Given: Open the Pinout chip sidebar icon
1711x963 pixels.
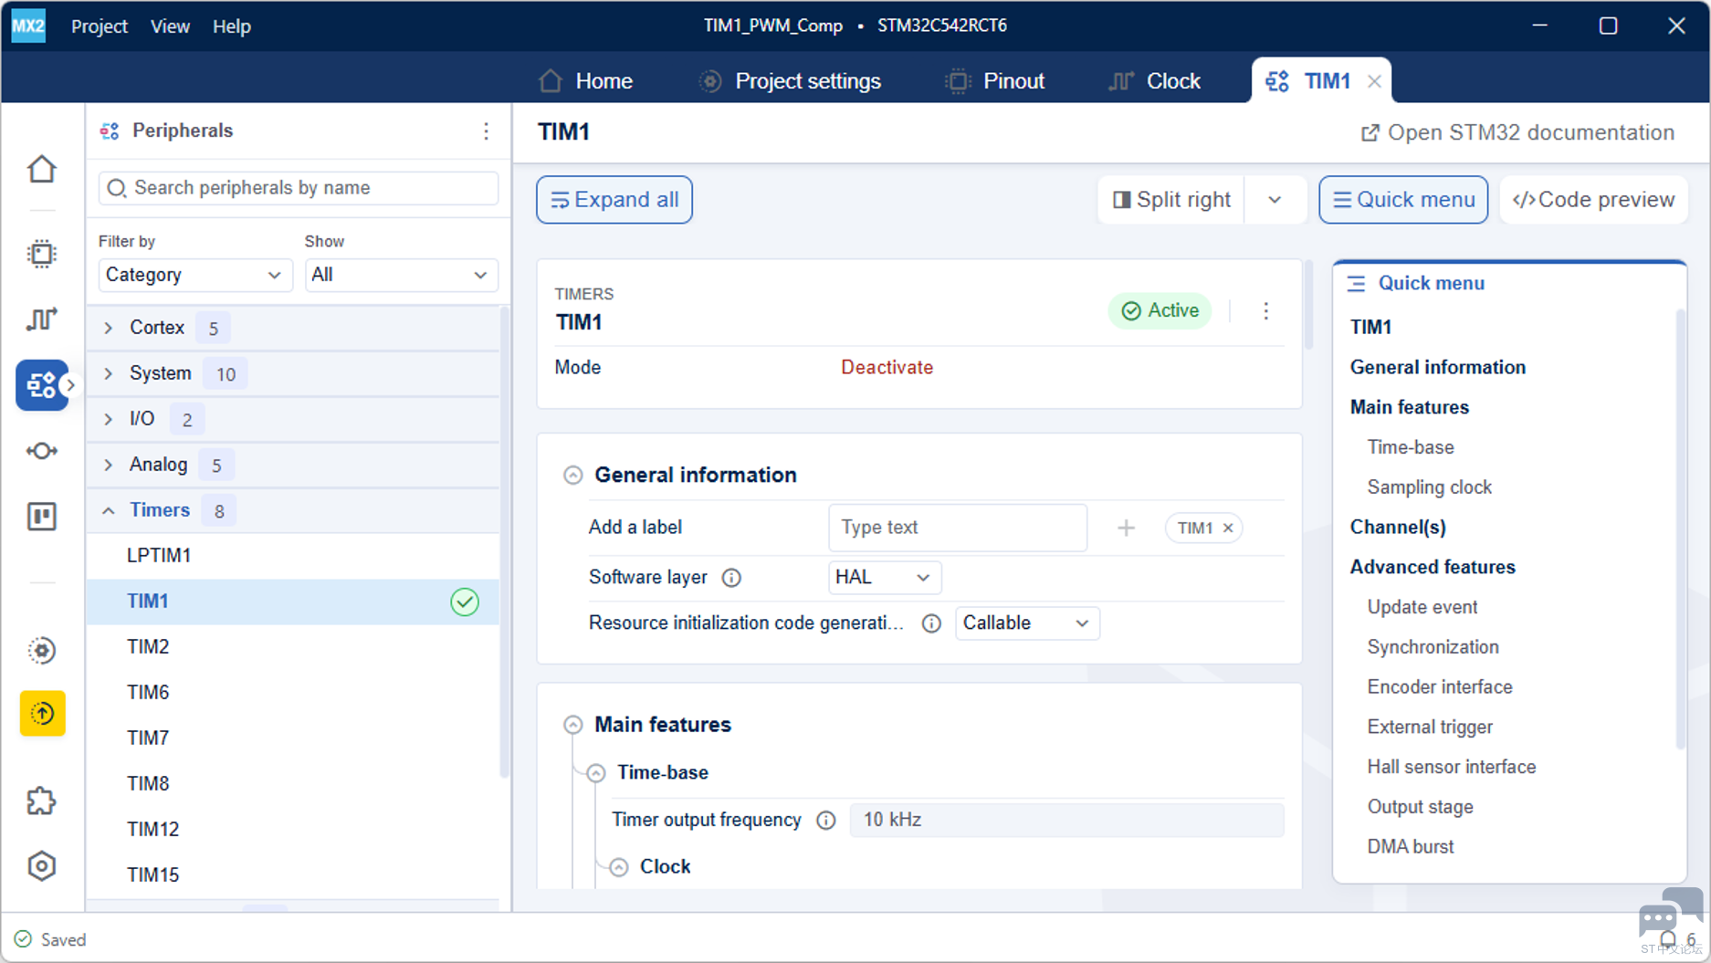Looking at the screenshot, I should coord(42,254).
